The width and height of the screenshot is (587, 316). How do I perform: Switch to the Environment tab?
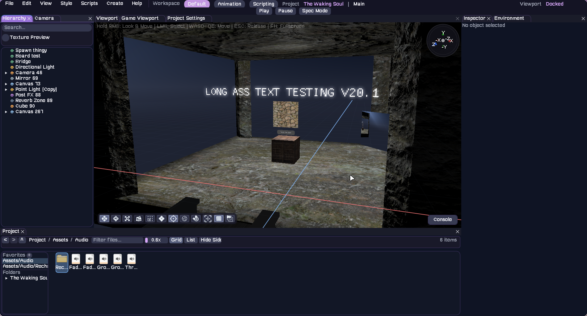pyautogui.click(x=509, y=18)
